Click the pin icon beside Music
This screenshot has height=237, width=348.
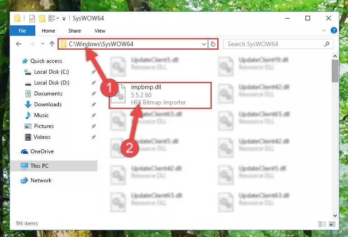point(93,115)
